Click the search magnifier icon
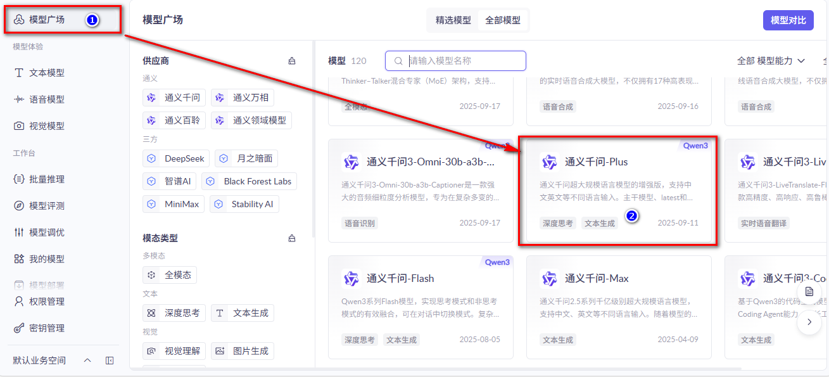The image size is (829, 377). [x=398, y=61]
